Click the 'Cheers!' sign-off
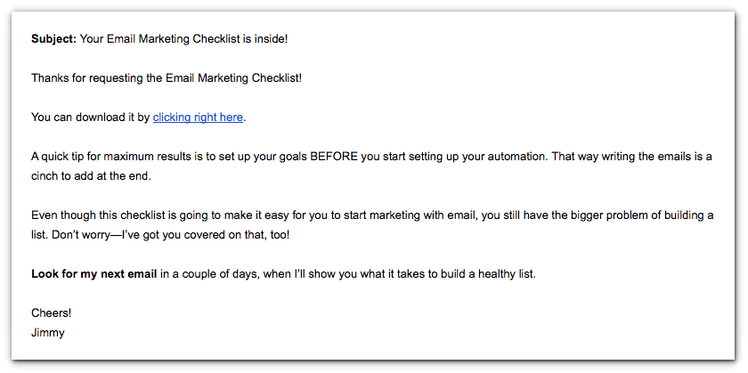This screenshot has width=748, height=373. 52,313
